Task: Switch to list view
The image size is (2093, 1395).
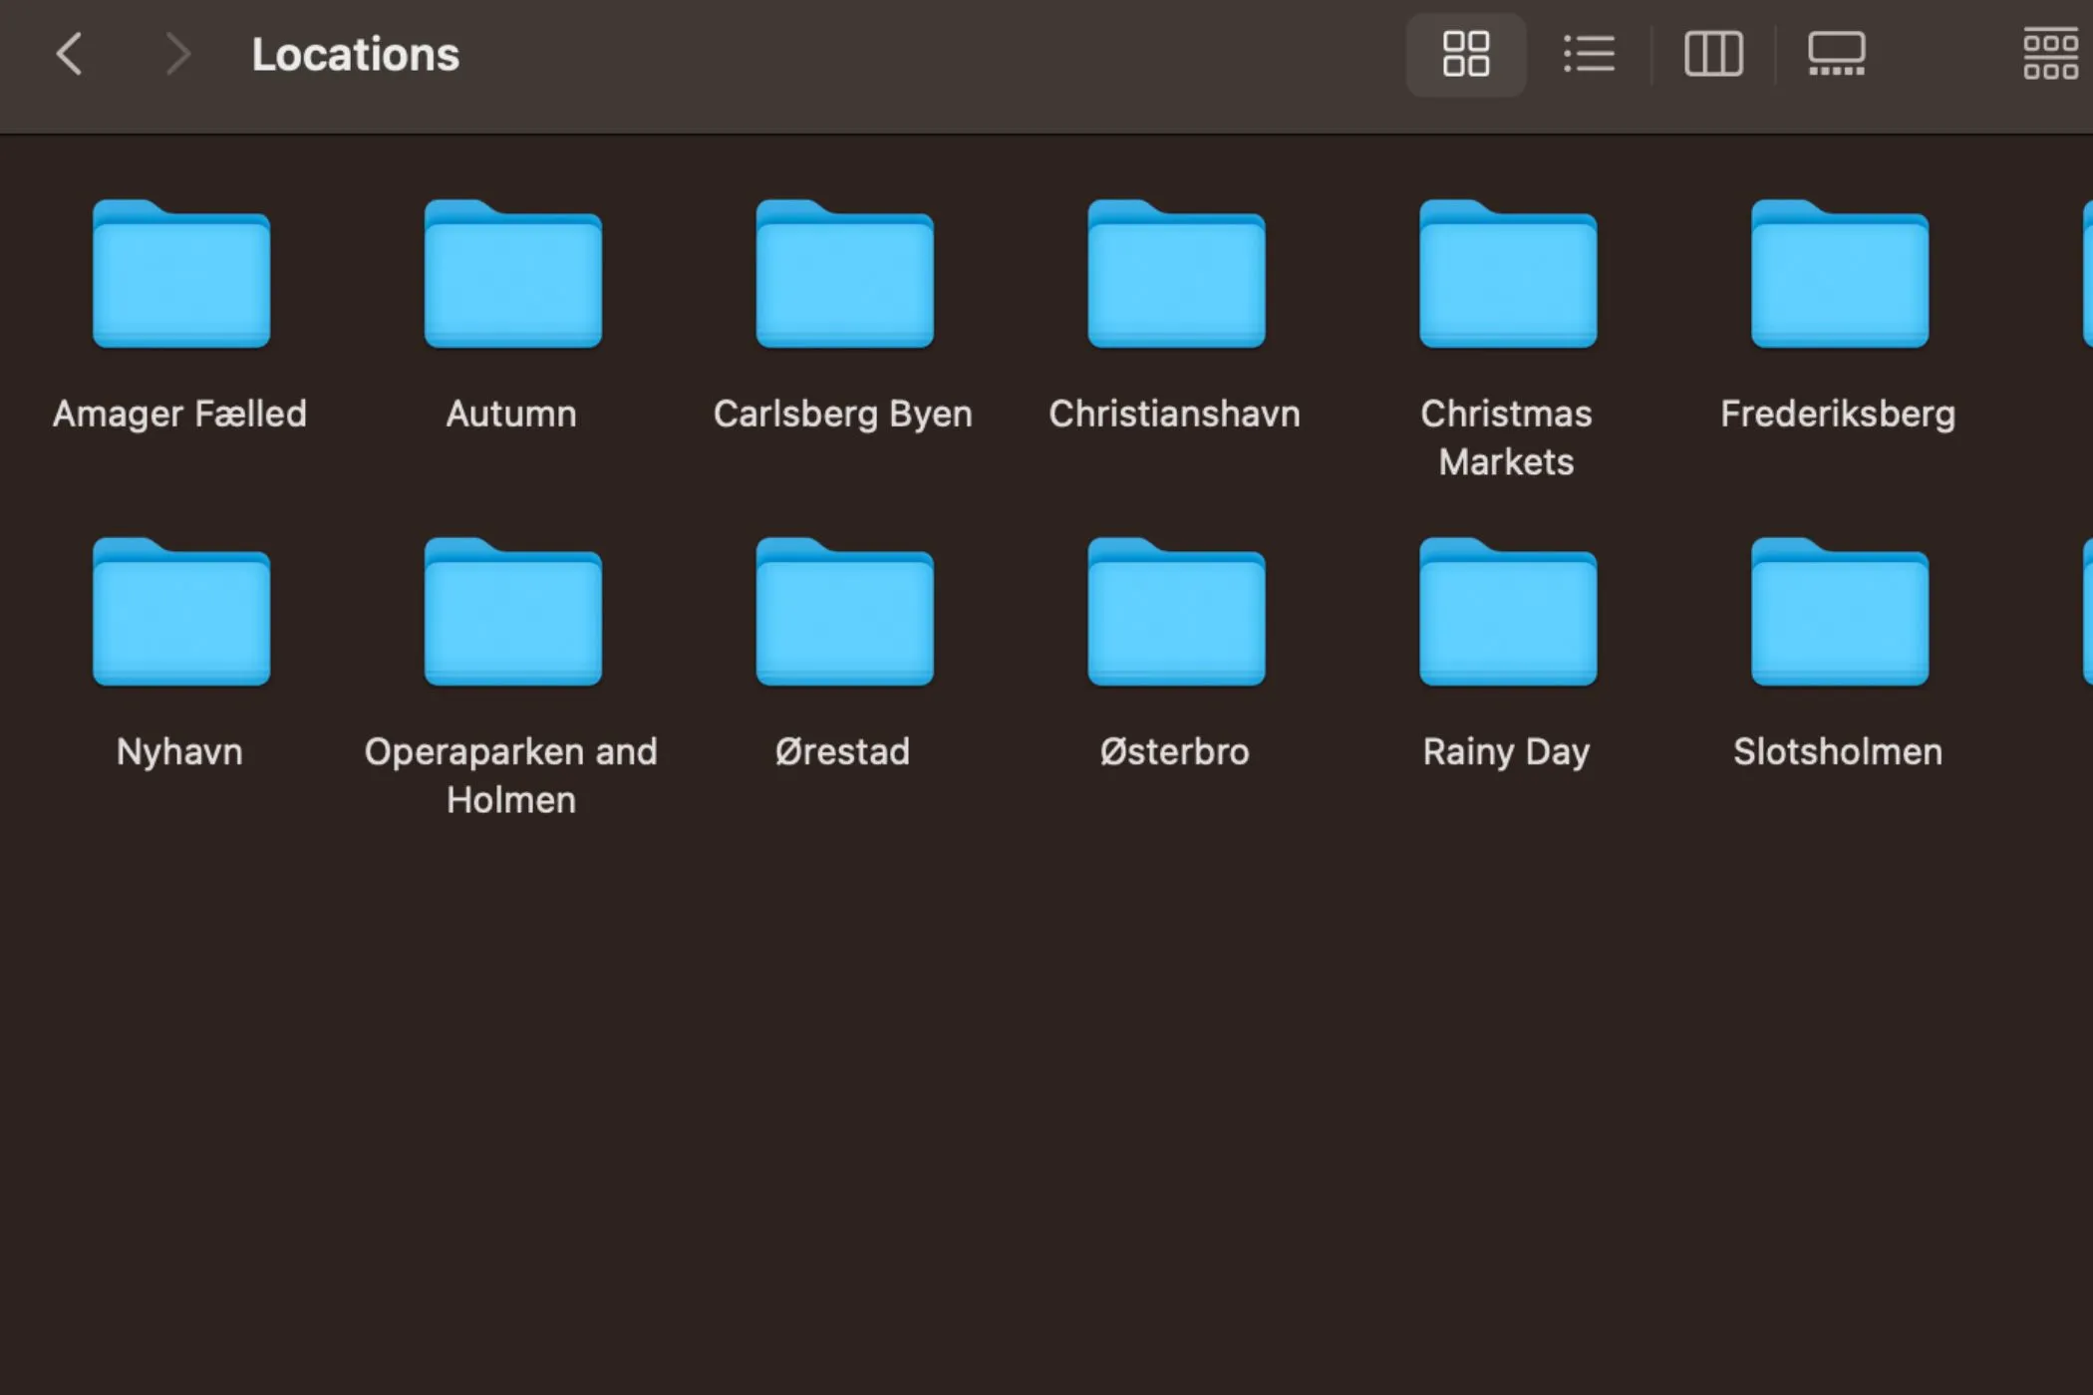Action: point(1588,54)
